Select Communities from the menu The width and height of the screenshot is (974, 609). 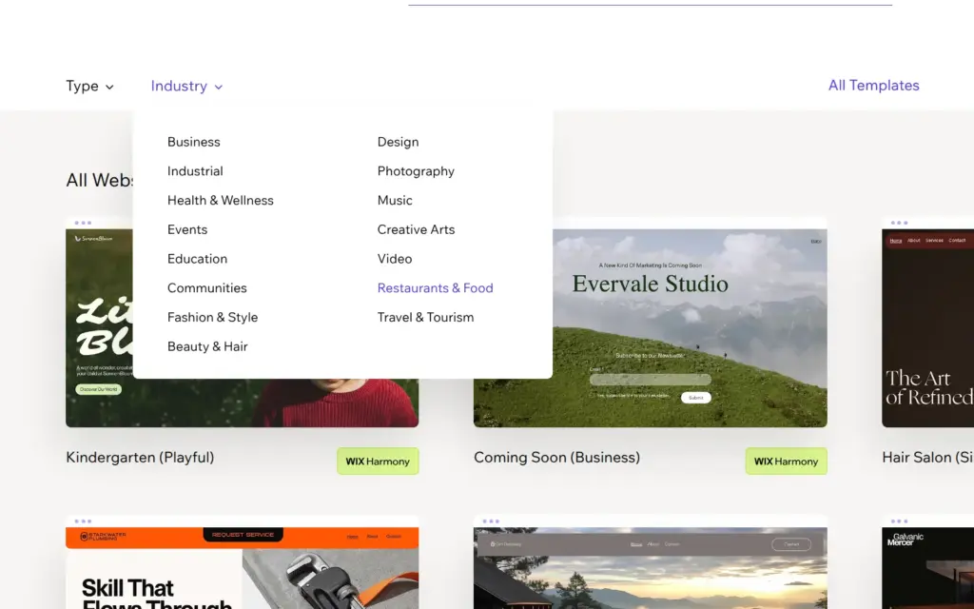(x=206, y=287)
